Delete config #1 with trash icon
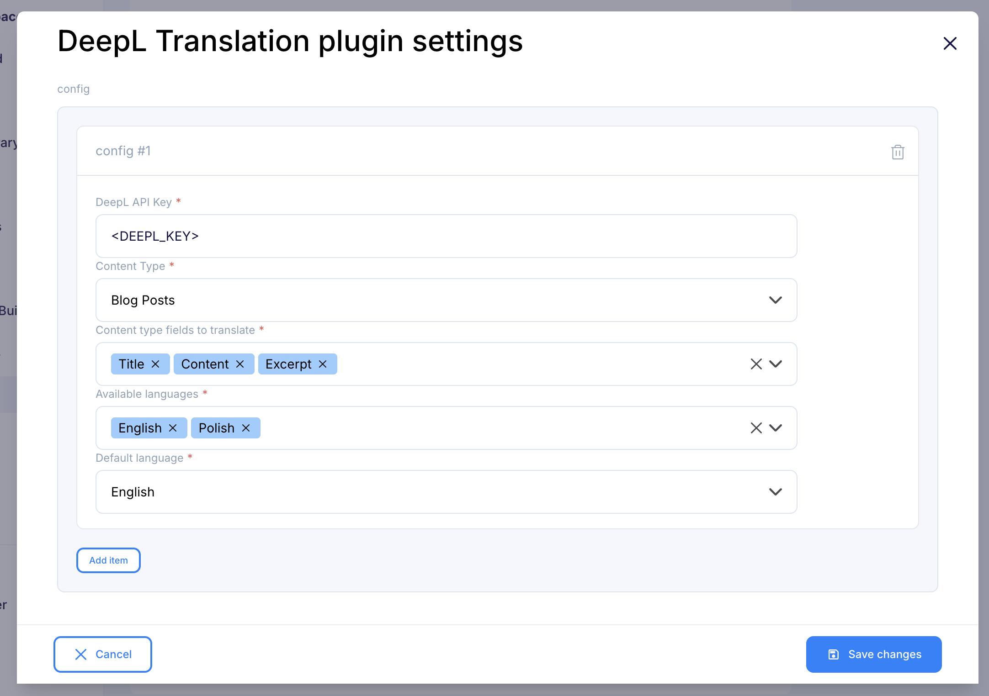This screenshot has width=989, height=696. pyautogui.click(x=898, y=152)
